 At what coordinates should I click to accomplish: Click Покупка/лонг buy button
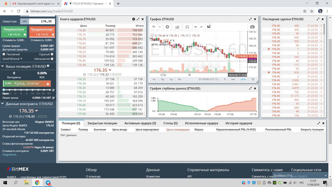pos(14,32)
